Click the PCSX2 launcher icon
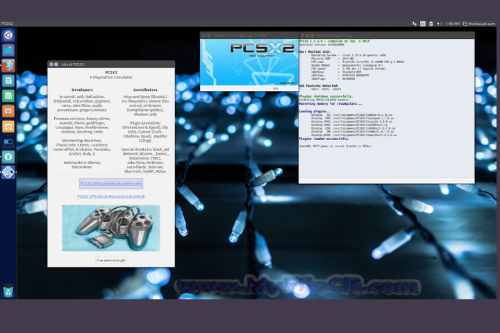The height and width of the screenshot is (333, 500). click(8, 172)
